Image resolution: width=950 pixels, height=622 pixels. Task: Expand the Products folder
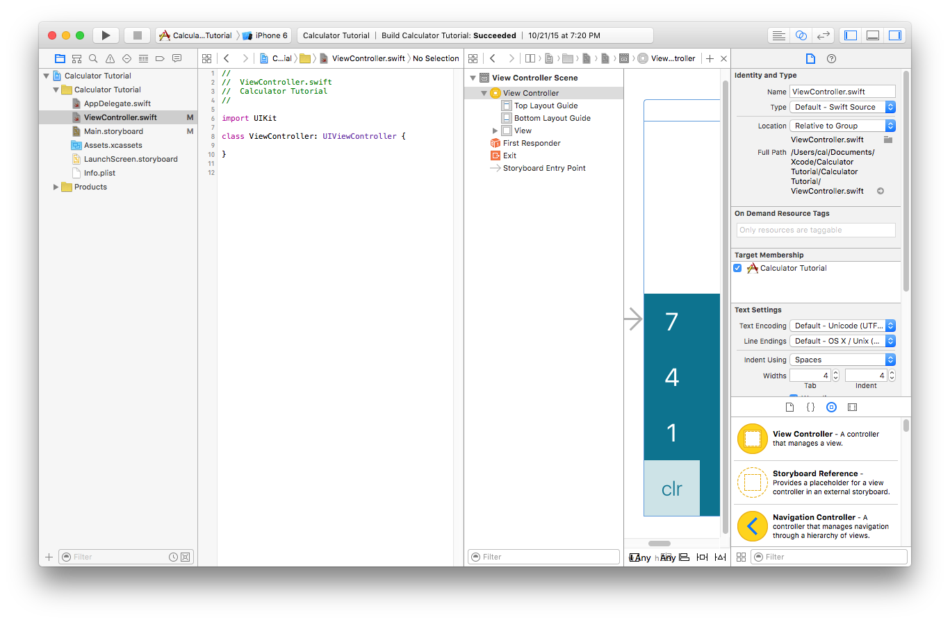[56, 187]
